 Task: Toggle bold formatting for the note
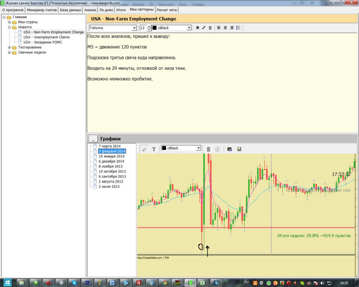coord(198,28)
